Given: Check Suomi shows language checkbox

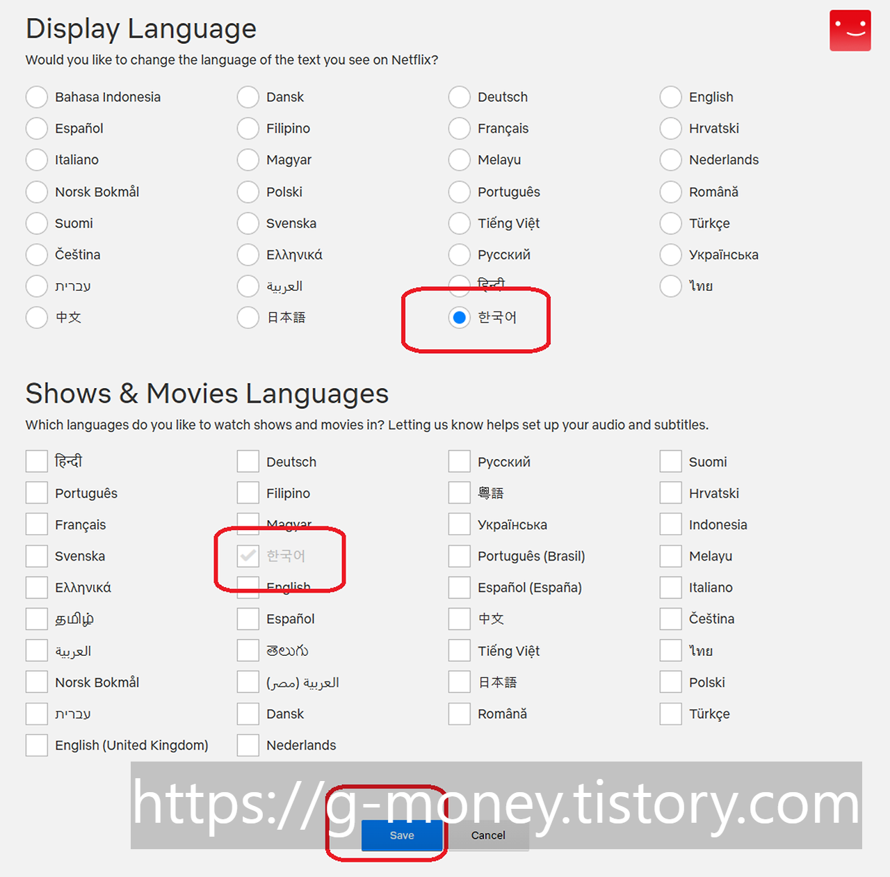Looking at the screenshot, I should coord(671,461).
